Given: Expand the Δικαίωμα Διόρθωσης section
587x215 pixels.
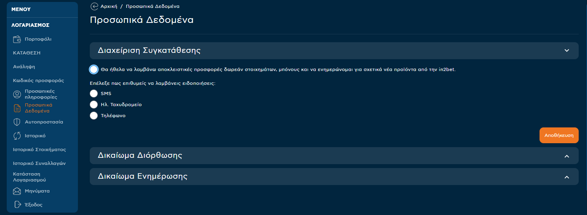Looking at the screenshot, I should pyautogui.click(x=334, y=156).
